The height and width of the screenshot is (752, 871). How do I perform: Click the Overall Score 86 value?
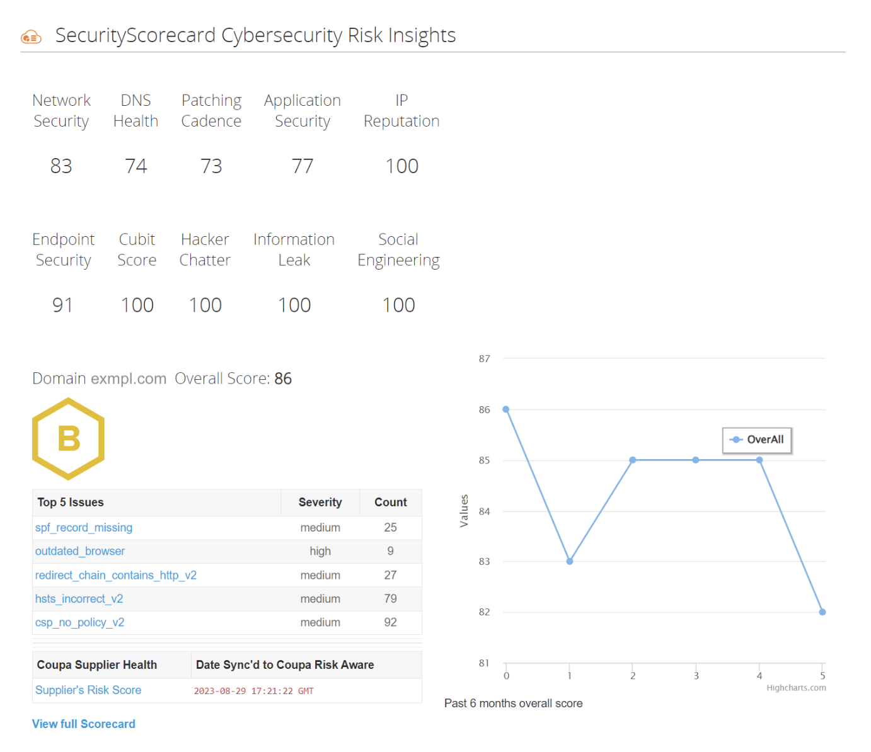click(x=283, y=379)
